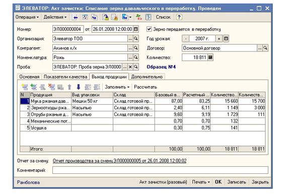The width and height of the screenshot is (287, 196).
Task: Click the 'Механические пот...' product cell
Action: click(x=50, y=121)
